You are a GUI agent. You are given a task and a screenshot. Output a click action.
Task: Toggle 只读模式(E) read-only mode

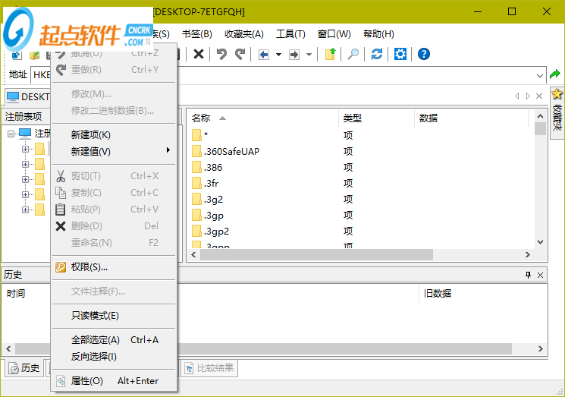[x=95, y=316]
